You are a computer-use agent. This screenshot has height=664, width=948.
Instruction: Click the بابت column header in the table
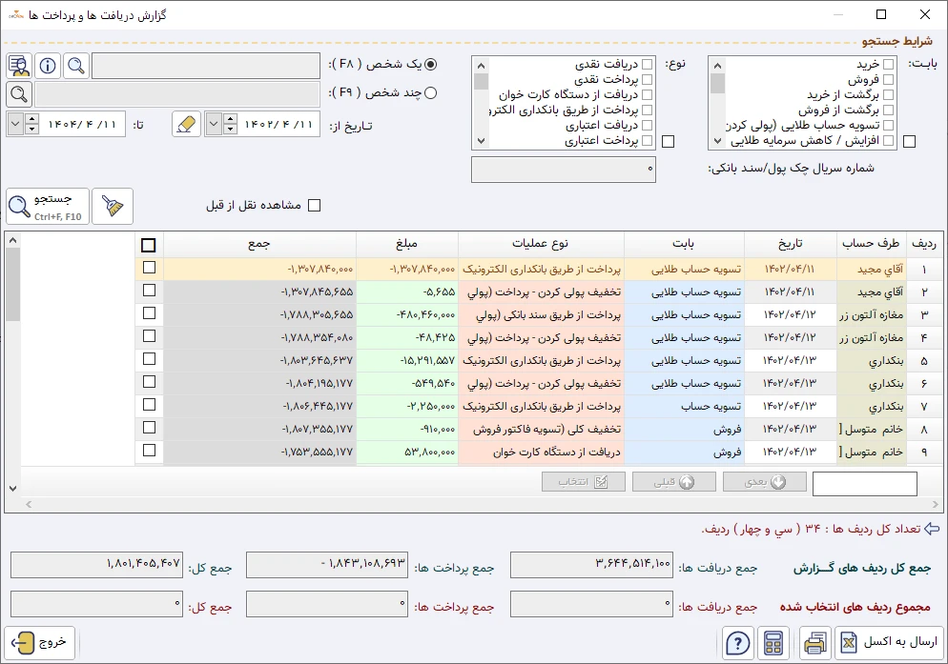point(684,244)
